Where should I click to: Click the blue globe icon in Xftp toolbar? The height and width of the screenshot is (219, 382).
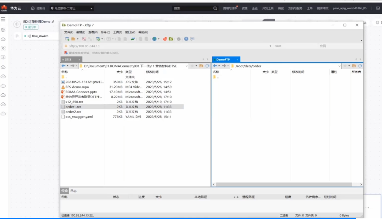154,39
